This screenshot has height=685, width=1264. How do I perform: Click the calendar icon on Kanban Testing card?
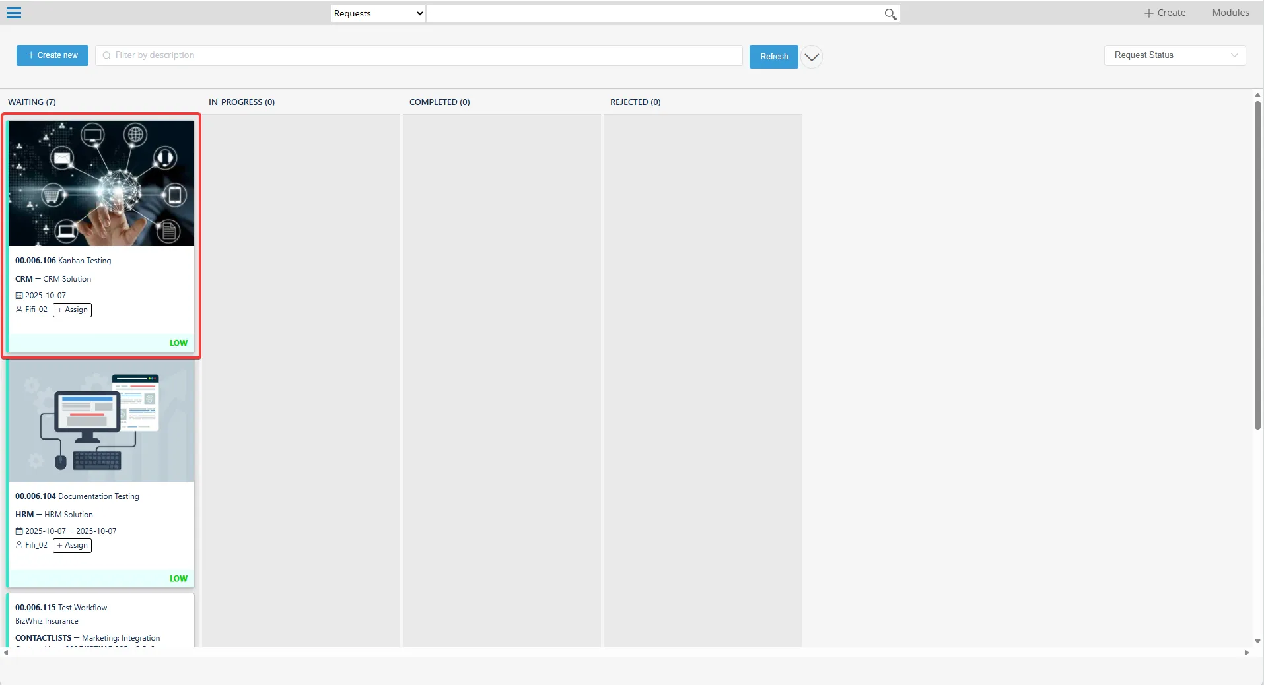pyautogui.click(x=19, y=296)
